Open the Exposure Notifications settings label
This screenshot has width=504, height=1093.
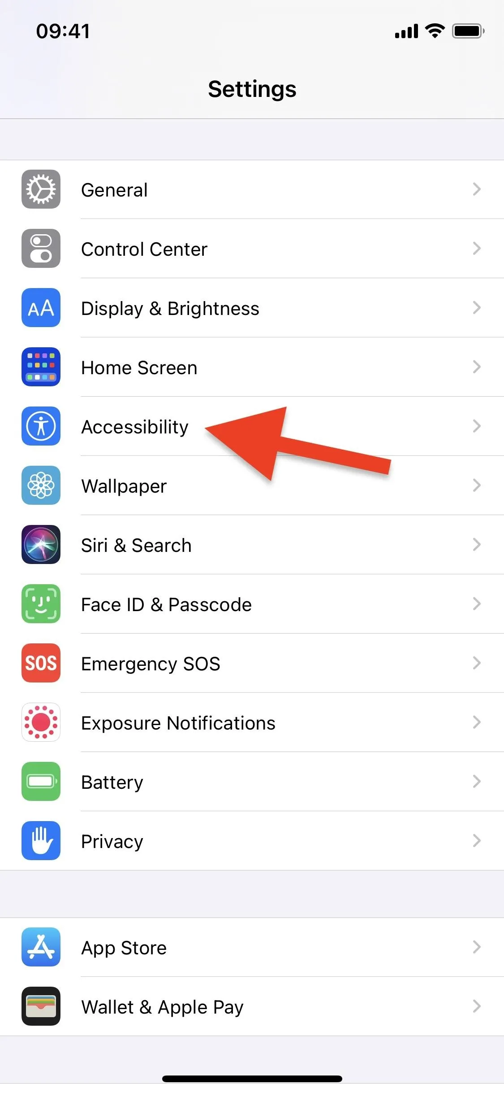point(178,723)
